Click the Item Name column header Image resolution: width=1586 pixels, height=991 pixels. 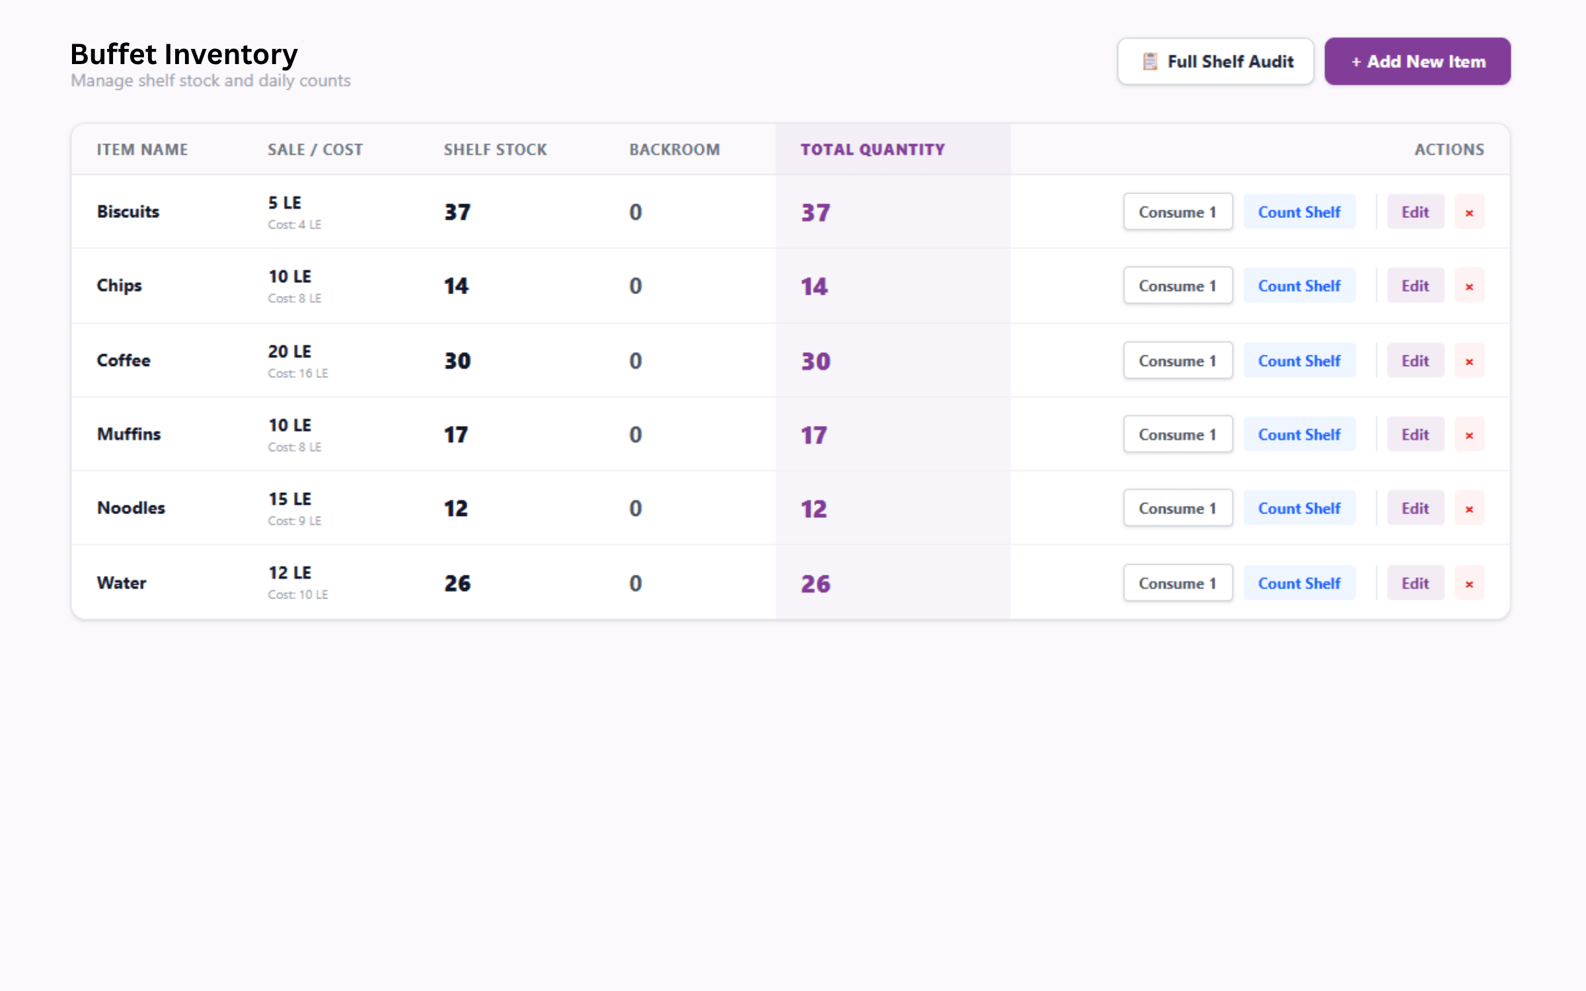click(142, 150)
